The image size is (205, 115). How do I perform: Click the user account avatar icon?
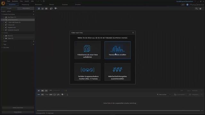click(187, 4)
